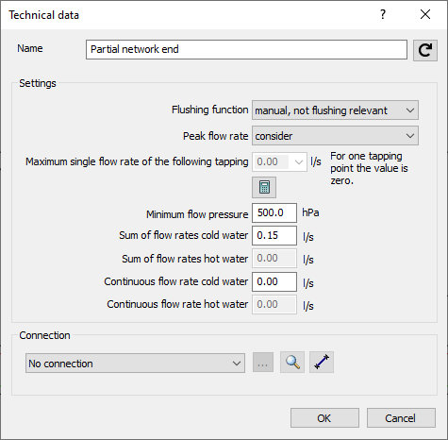Viewport: 448px width, 440px height.
Task: Click the Settings group label
Action: (38, 83)
